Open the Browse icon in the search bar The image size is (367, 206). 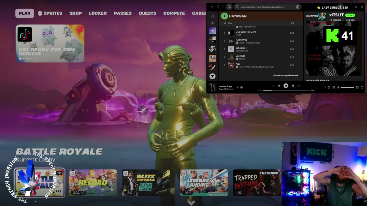click(298, 7)
